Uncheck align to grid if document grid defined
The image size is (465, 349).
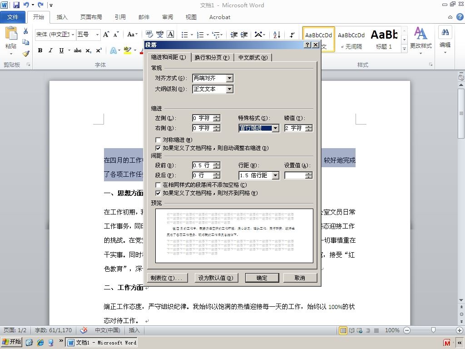click(158, 193)
